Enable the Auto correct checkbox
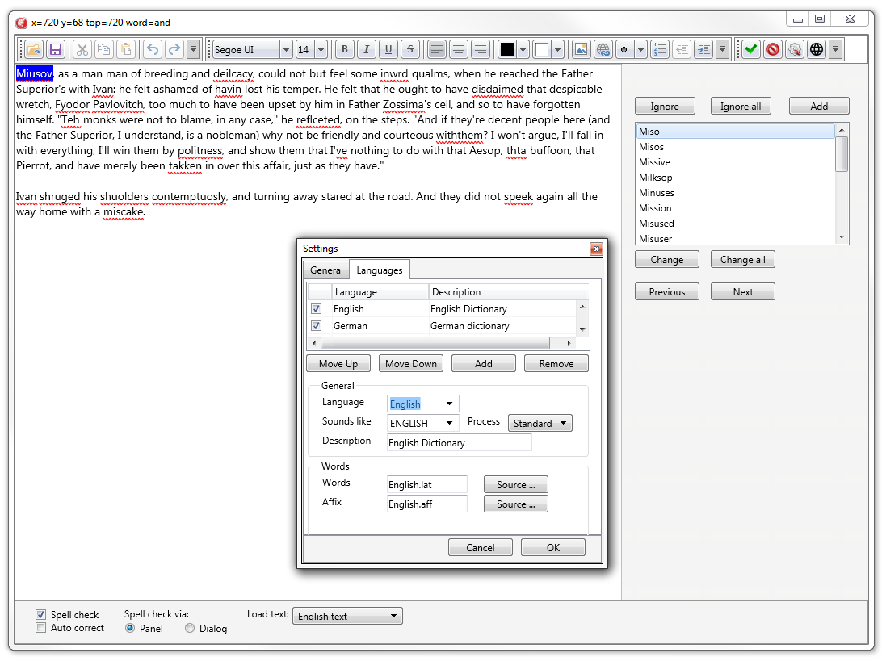 40,628
